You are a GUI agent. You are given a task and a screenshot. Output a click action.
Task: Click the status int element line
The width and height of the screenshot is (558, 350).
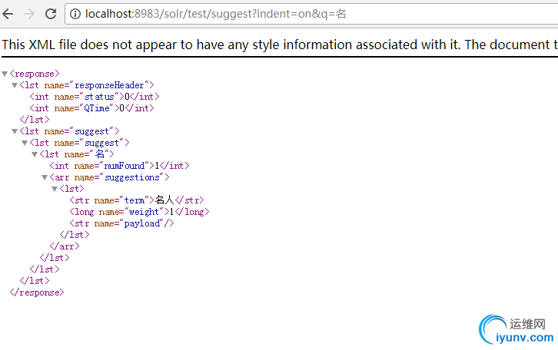pos(95,97)
